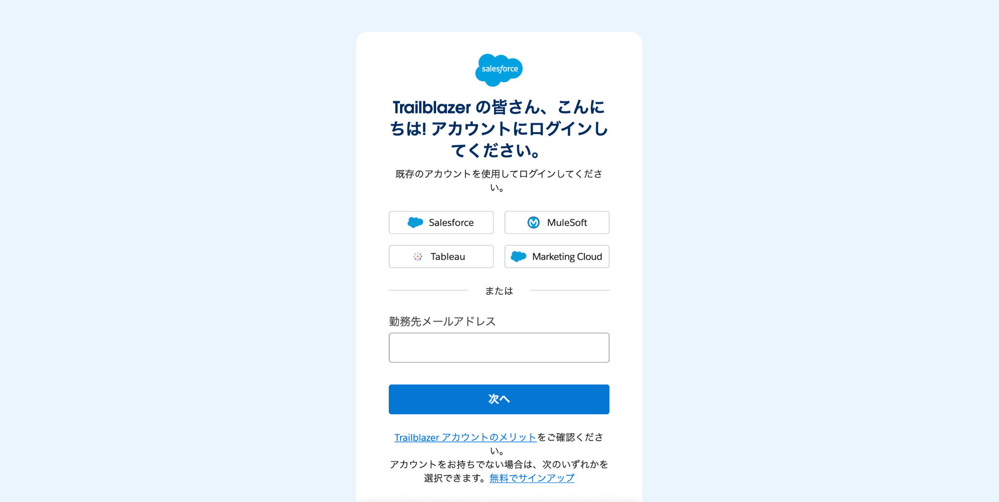The height and width of the screenshot is (502, 999).
Task: Select the Tableau login button
Action: point(441,256)
